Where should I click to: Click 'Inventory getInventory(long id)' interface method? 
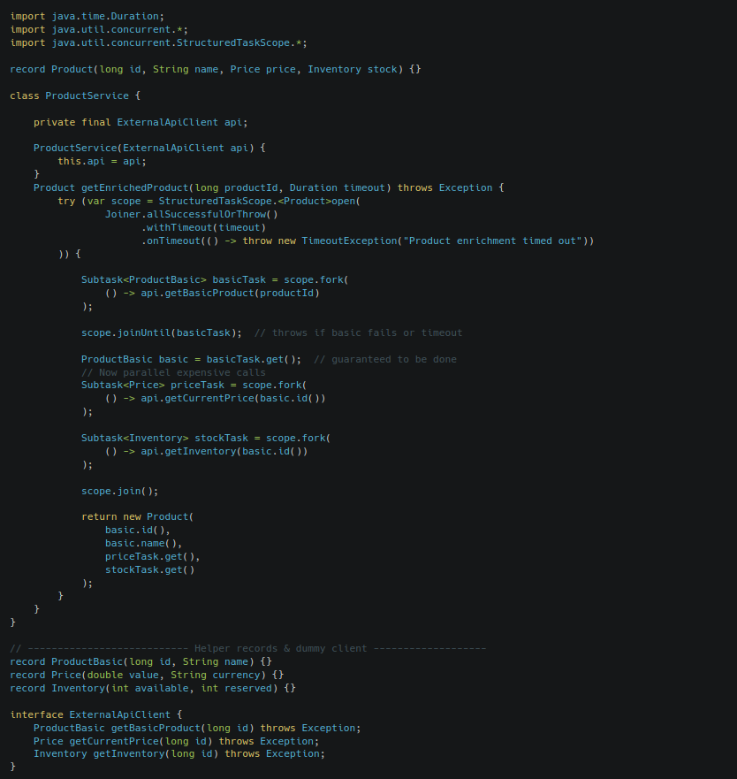[125, 753]
